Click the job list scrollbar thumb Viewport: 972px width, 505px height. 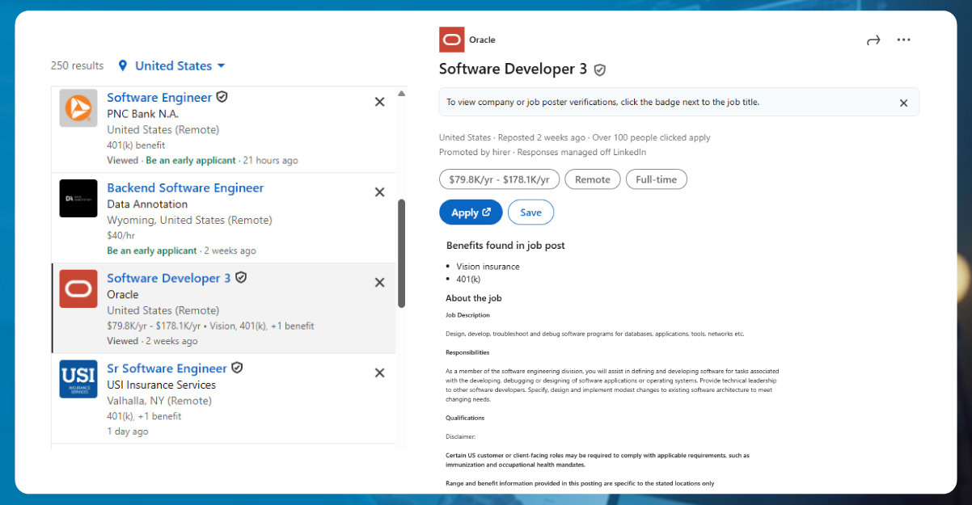[401, 252]
